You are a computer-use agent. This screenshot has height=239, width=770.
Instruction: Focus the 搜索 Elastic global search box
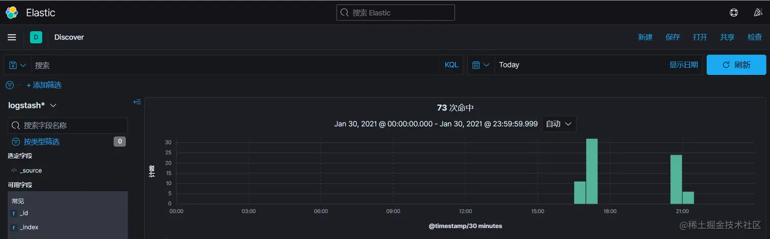396,13
